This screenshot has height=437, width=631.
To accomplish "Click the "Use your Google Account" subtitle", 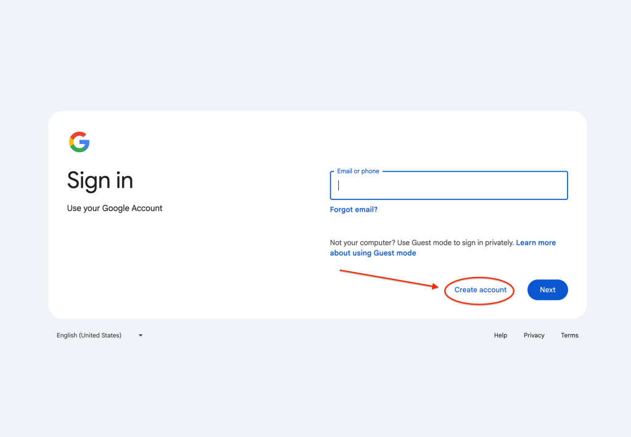I will pyautogui.click(x=115, y=209).
